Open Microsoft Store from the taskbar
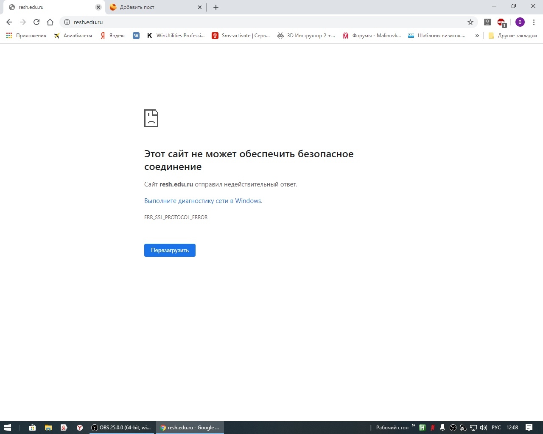543x434 pixels. (x=32, y=428)
